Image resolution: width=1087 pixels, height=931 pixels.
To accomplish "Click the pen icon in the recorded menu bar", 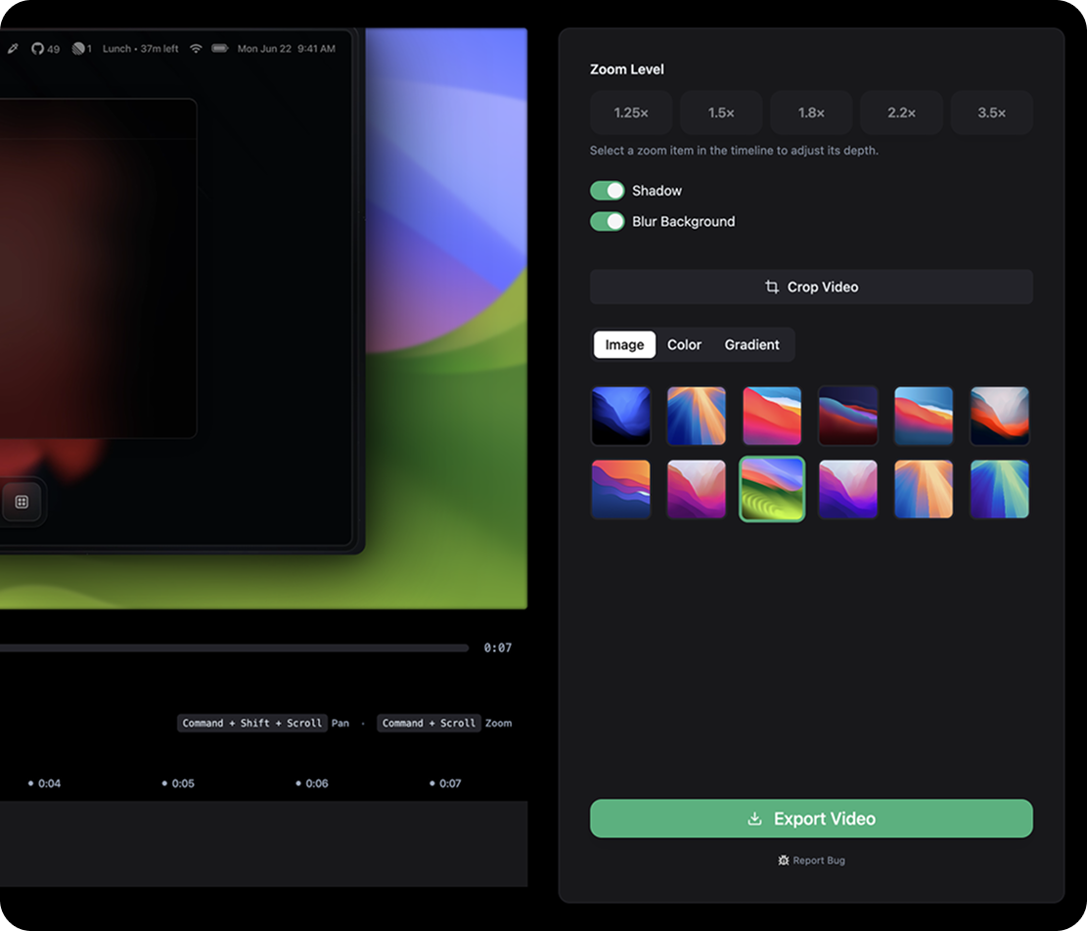I will pyautogui.click(x=13, y=49).
